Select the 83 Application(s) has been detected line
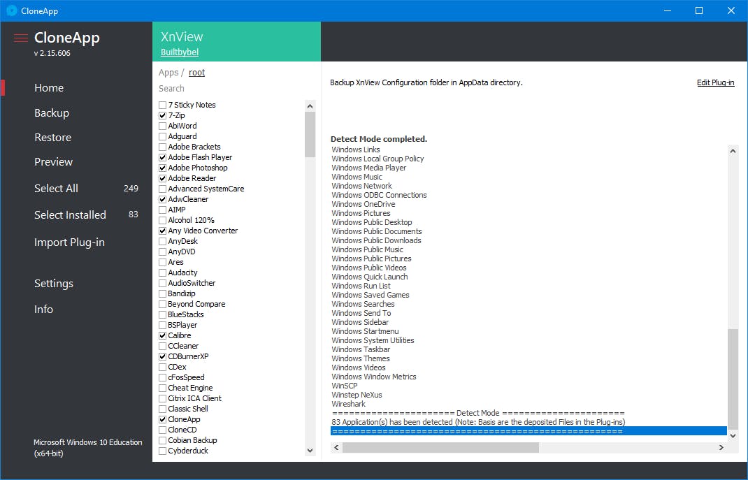 point(478,422)
